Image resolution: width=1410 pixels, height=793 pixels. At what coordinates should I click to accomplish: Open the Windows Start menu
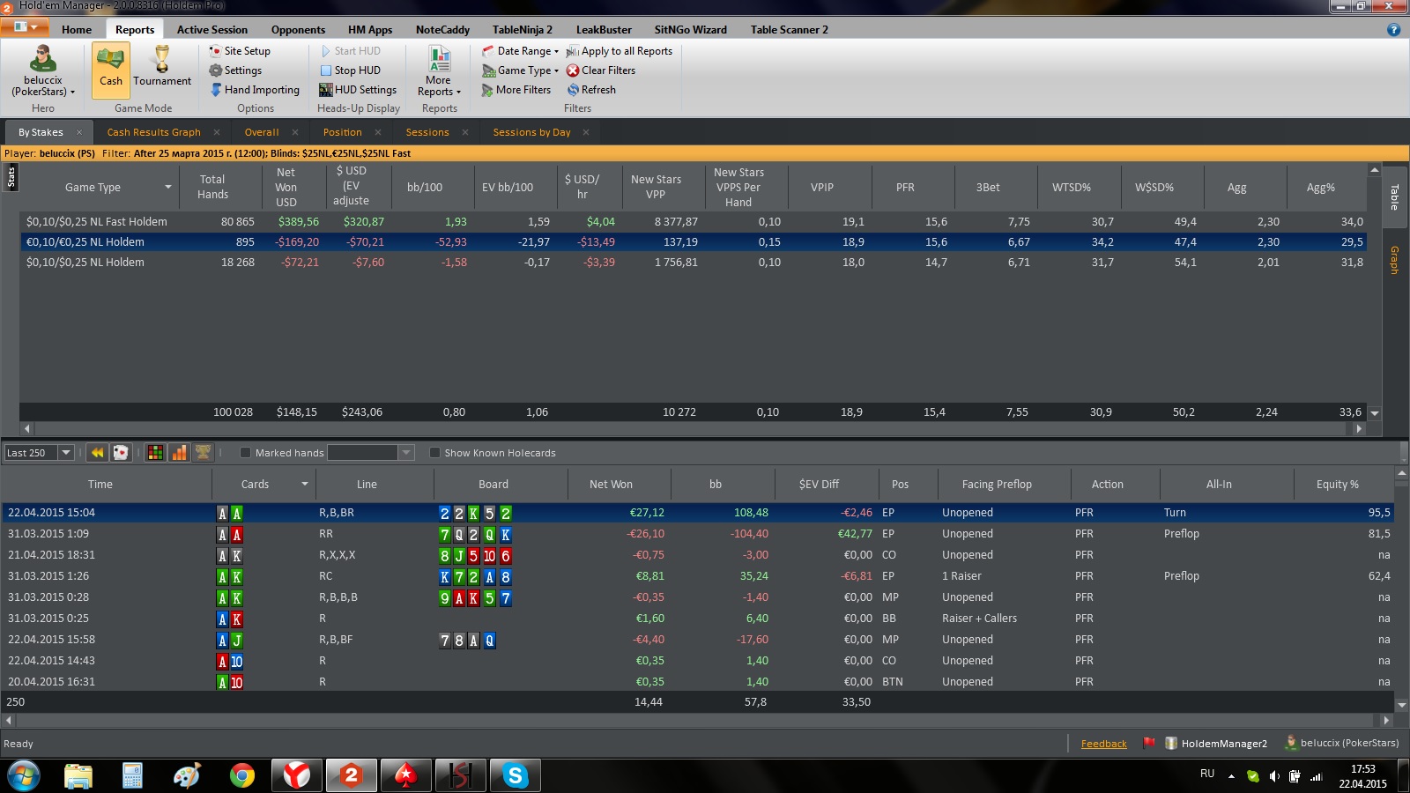24,776
